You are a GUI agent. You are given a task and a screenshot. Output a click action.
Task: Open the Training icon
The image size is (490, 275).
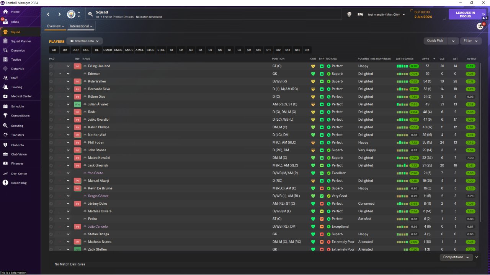pos(5,87)
